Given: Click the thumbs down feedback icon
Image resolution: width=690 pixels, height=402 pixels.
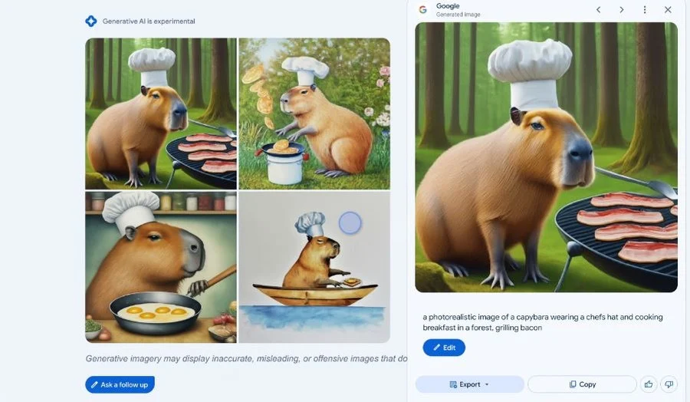Looking at the screenshot, I should point(669,384).
